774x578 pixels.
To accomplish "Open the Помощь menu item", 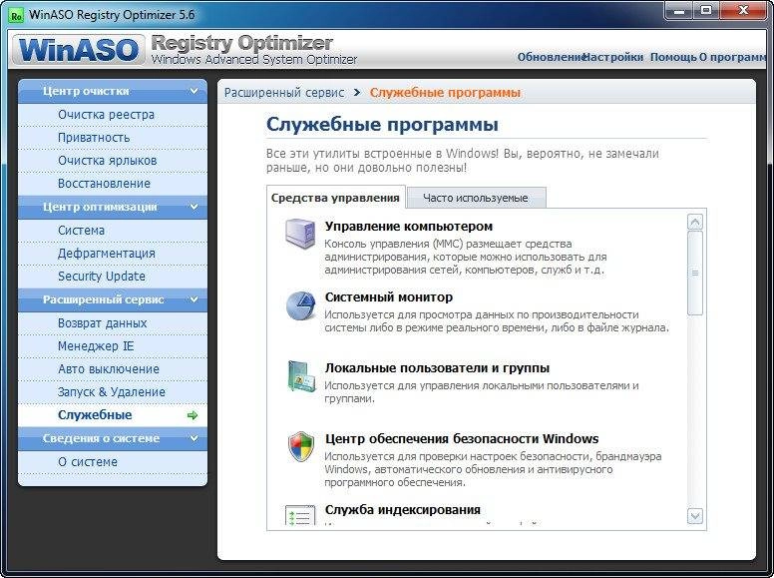I will coord(673,57).
